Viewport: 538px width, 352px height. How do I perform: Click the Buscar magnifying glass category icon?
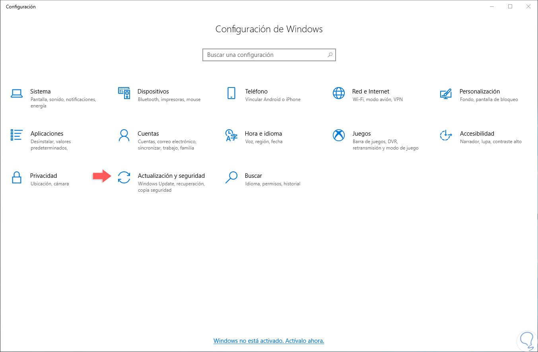(x=231, y=177)
